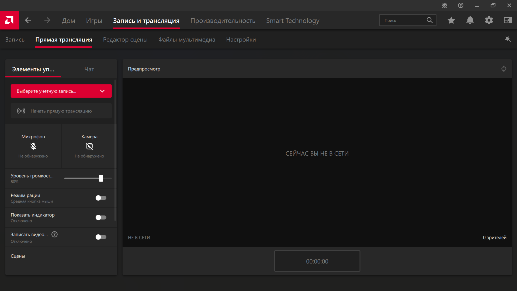
Task: Click the Сцены section label
Action: tap(18, 256)
